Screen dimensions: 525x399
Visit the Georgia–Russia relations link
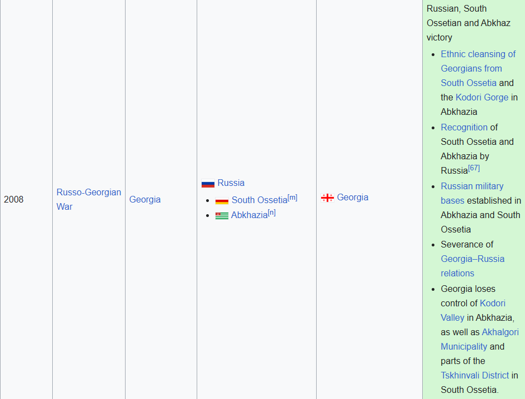click(x=472, y=259)
